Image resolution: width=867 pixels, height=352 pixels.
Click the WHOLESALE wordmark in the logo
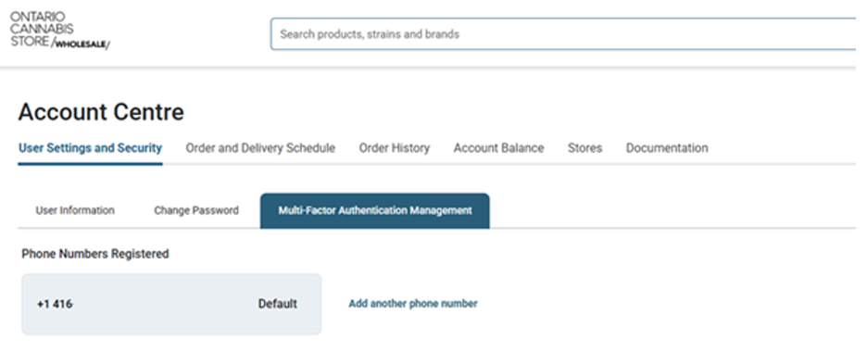81,44
